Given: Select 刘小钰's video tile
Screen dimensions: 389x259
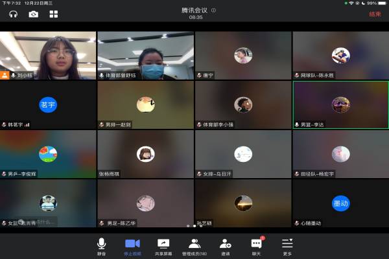Looking at the screenshot, I should pyautogui.click(x=48, y=55).
